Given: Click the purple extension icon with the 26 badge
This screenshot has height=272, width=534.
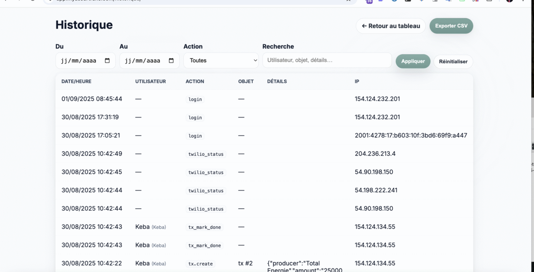Looking at the screenshot, I should coord(369,1).
